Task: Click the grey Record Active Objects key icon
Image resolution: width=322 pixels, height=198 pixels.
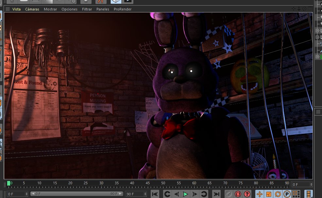Action: click(x=229, y=194)
